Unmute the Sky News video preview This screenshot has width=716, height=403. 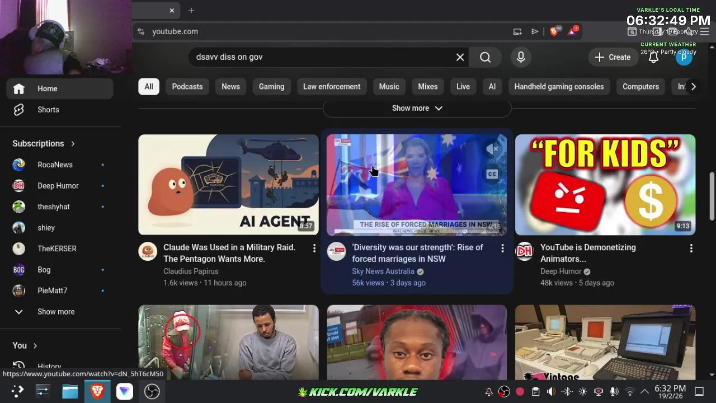click(492, 149)
